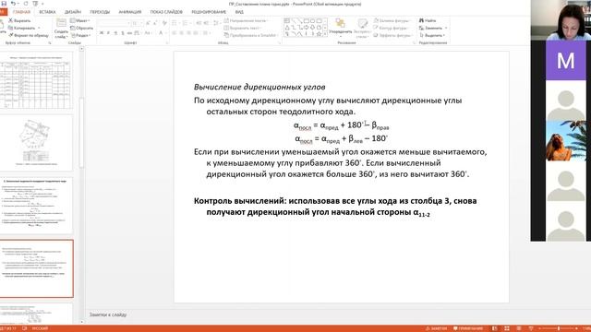
Task: Toggle italic formatting (К)
Action: [109, 33]
